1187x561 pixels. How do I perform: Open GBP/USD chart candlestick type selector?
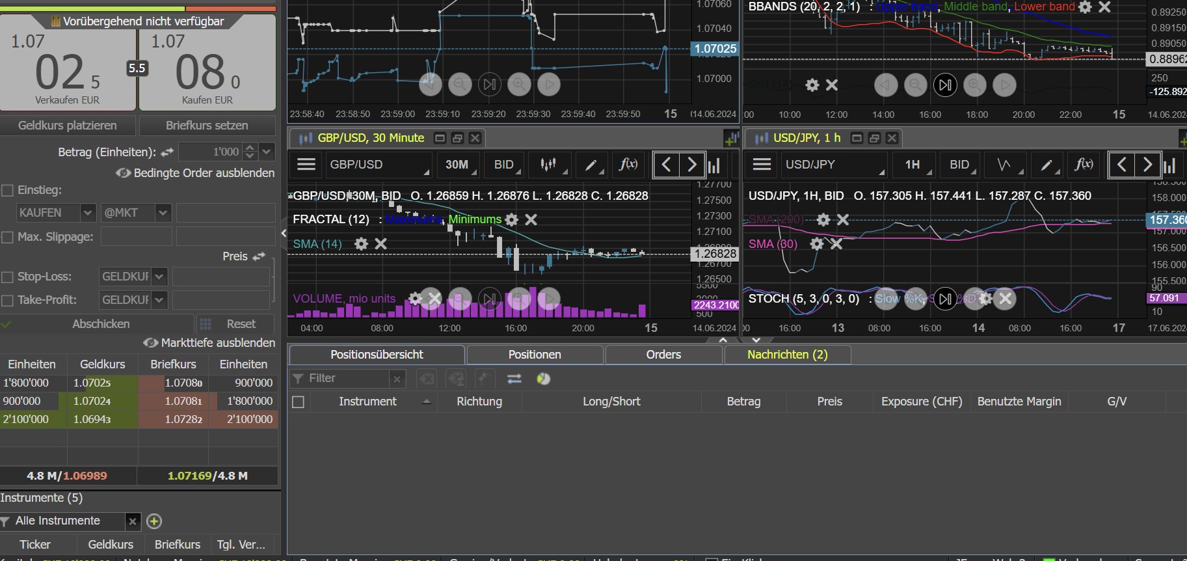click(x=550, y=165)
